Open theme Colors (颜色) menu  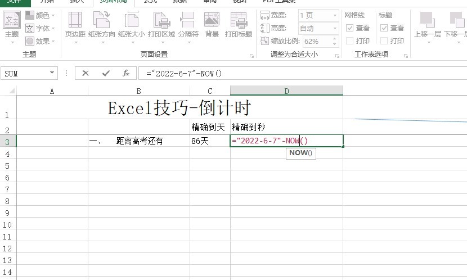click(x=40, y=15)
